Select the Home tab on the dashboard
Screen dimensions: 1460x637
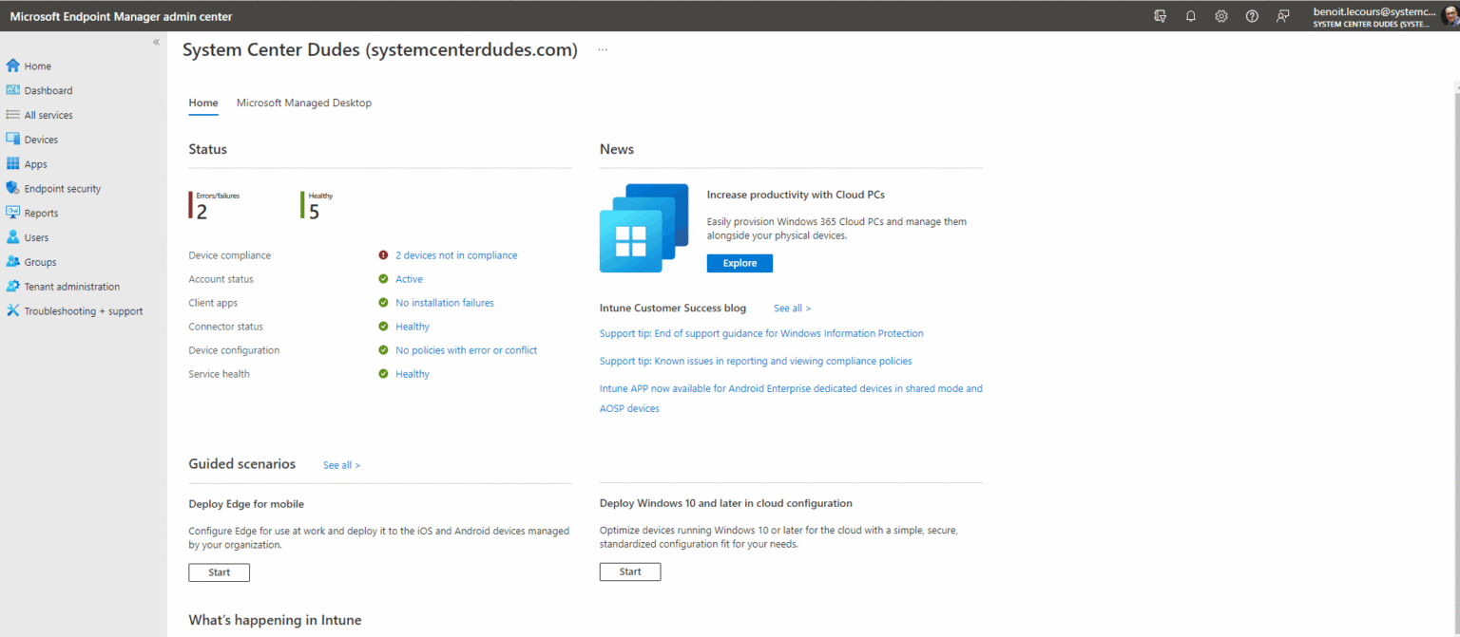tap(202, 103)
